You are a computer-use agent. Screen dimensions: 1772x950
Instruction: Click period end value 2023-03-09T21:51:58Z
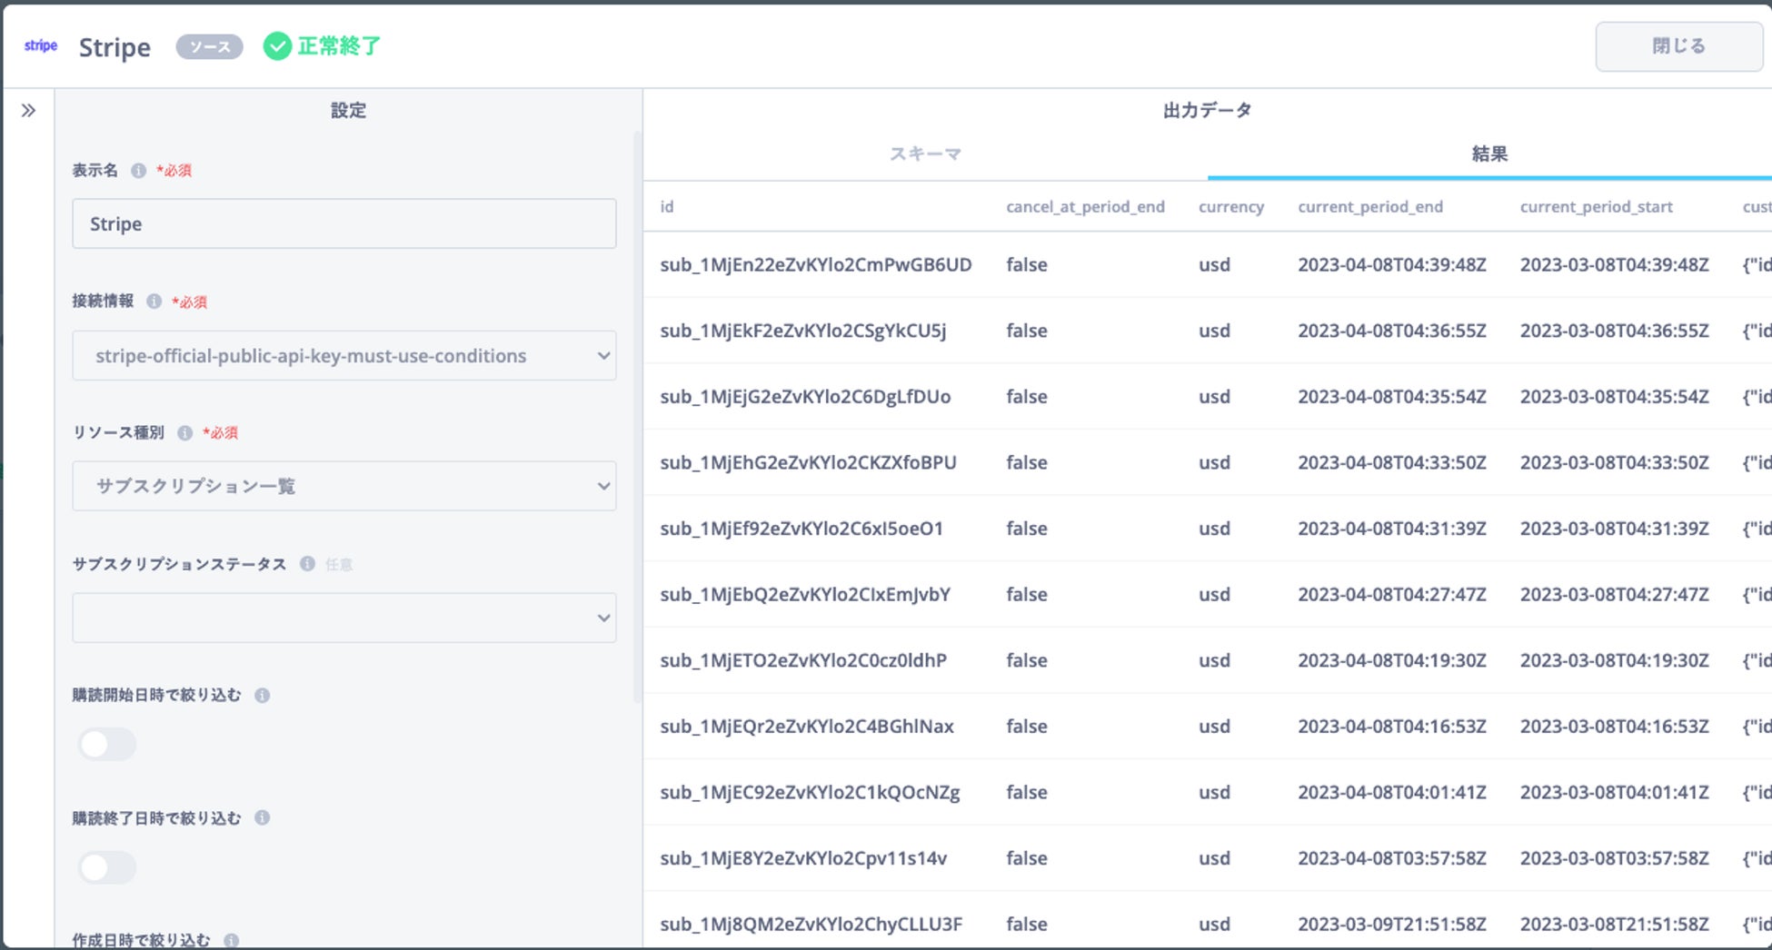click(x=1392, y=925)
